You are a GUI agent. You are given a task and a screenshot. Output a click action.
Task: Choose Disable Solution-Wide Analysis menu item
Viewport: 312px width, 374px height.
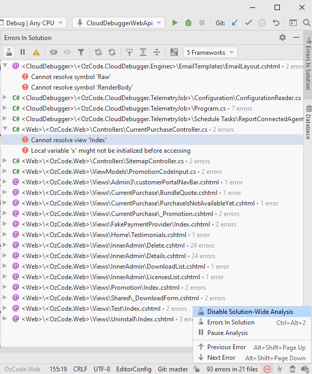click(x=252, y=312)
